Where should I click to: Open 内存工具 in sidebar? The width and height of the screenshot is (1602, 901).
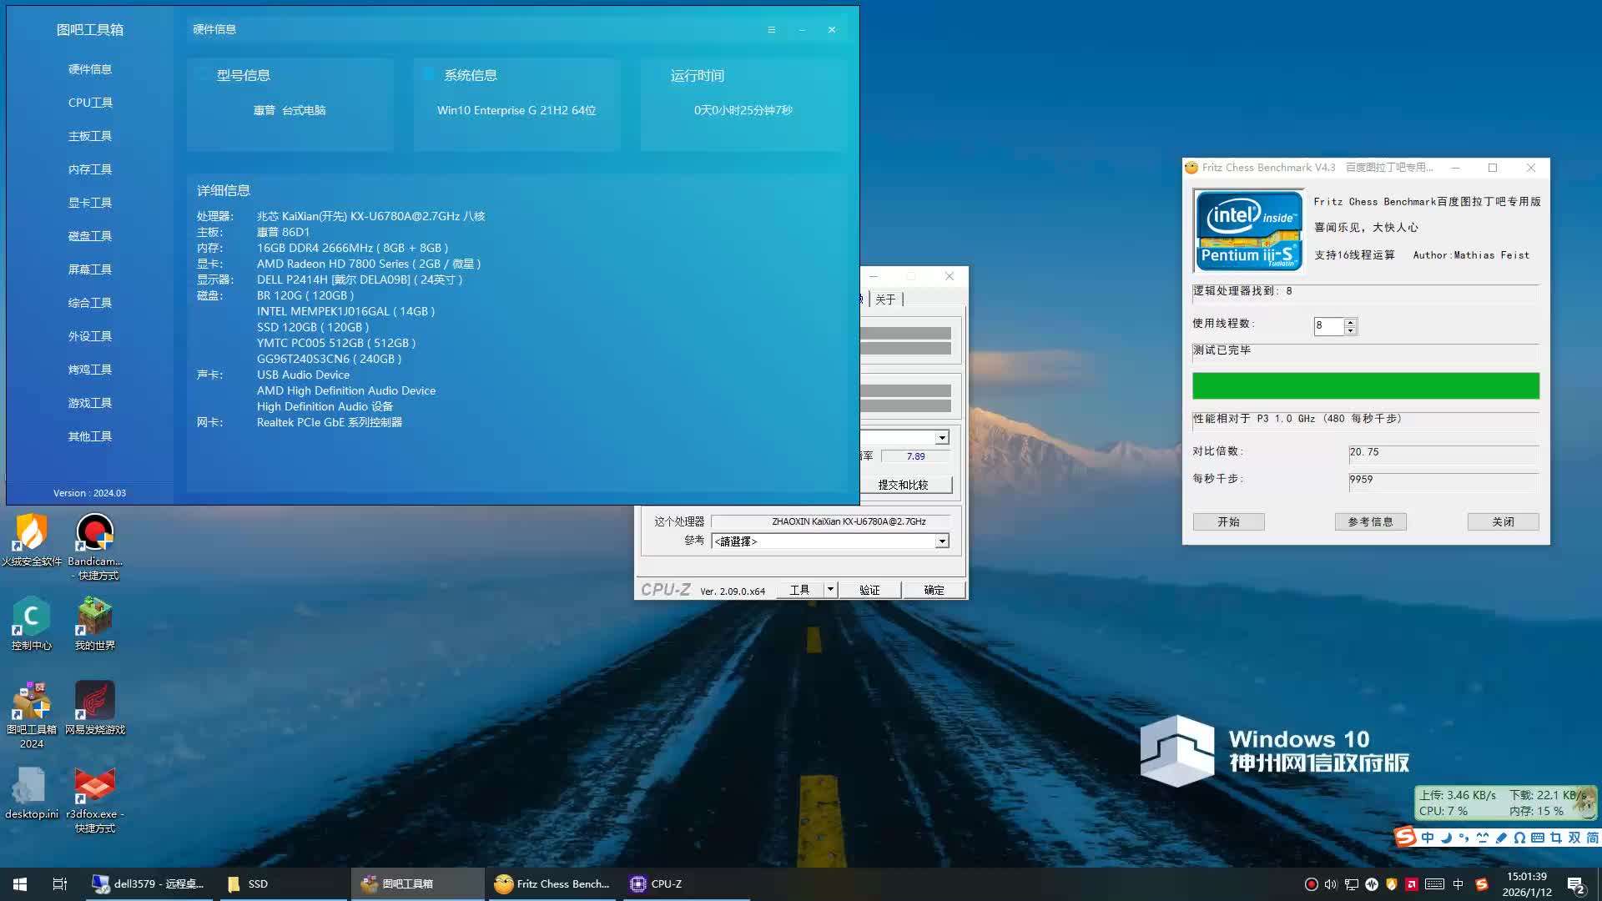pos(90,169)
